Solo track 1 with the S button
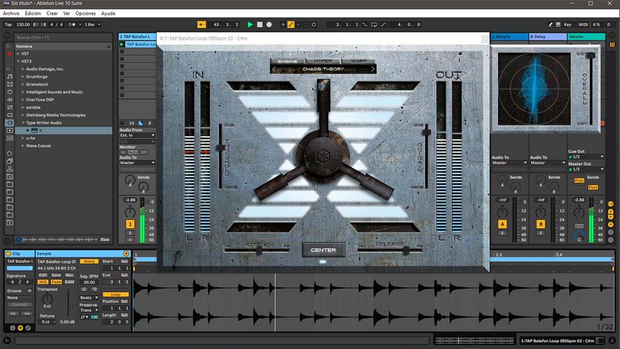The width and height of the screenshot is (620, 349). (130, 233)
